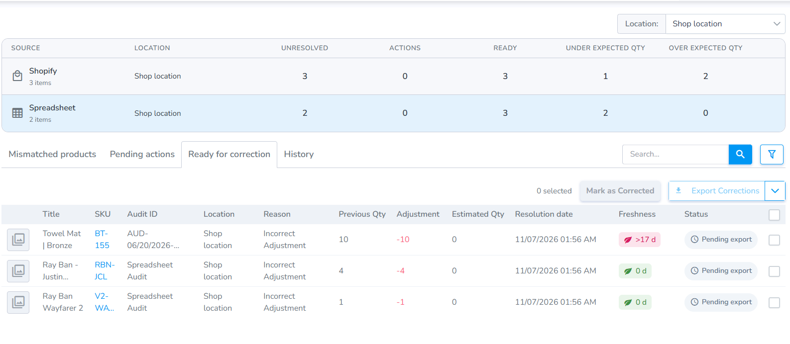This screenshot has width=790, height=344.
Task: Click the Reason column header
Action: (277, 214)
